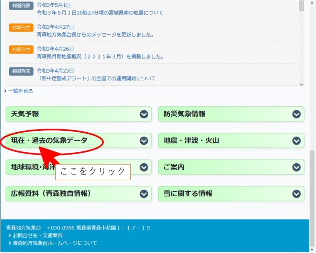Go to お問合せ先・交通案内 in footer
This screenshot has width=316, height=253.
click(x=37, y=235)
